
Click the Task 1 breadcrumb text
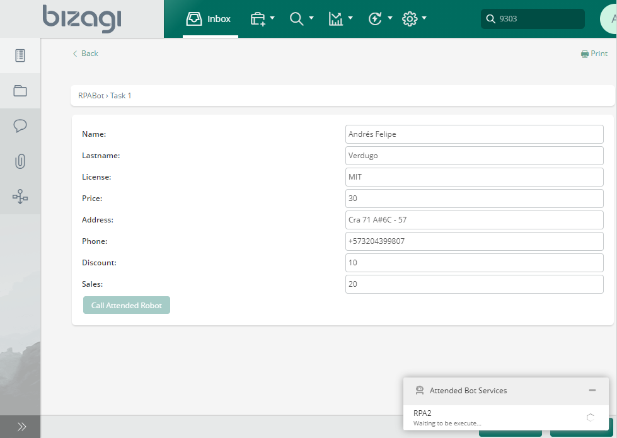tap(120, 96)
